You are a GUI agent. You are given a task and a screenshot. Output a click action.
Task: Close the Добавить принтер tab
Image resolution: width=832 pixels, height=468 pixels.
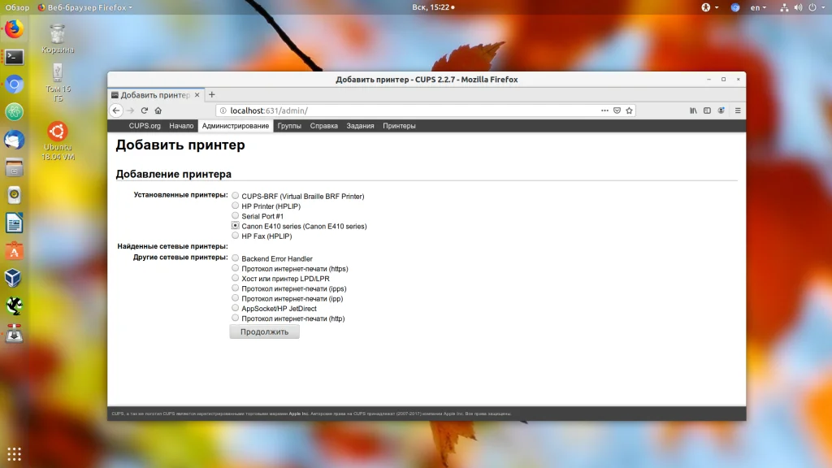coord(197,95)
